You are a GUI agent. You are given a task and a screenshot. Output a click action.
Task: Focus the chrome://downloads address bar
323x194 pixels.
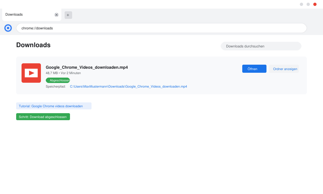(x=161, y=28)
